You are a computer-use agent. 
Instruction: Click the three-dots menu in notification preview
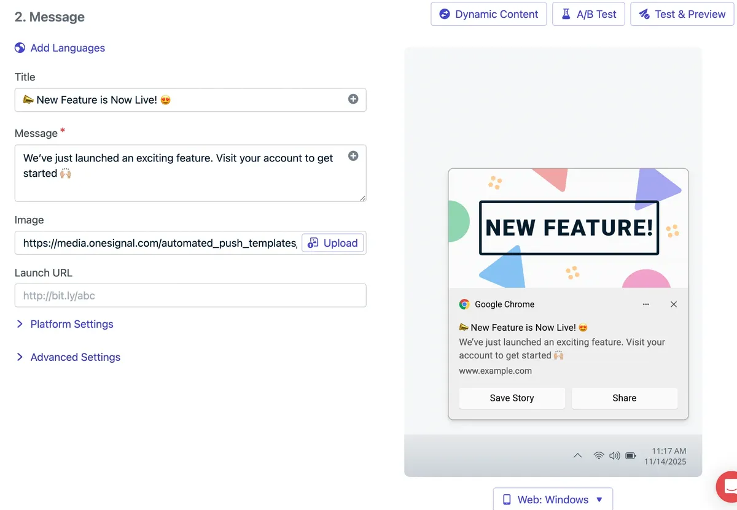click(x=645, y=304)
